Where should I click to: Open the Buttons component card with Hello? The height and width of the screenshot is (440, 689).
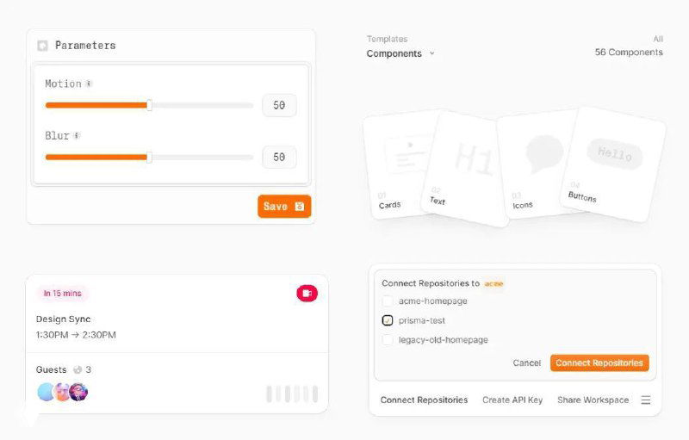pyautogui.click(x=613, y=164)
